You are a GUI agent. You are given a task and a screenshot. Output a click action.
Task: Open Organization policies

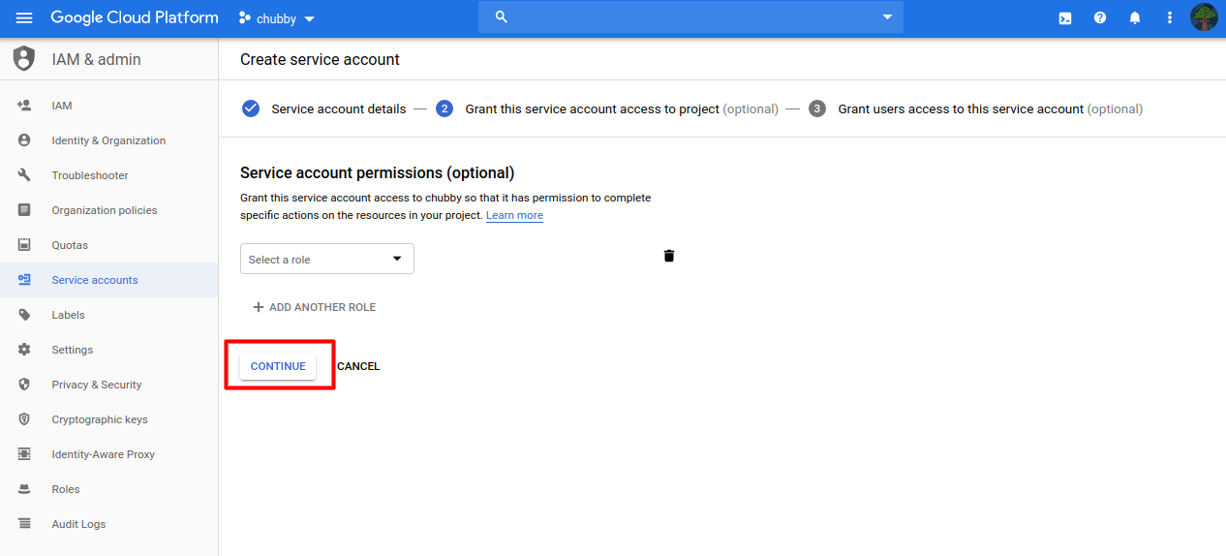point(108,210)
